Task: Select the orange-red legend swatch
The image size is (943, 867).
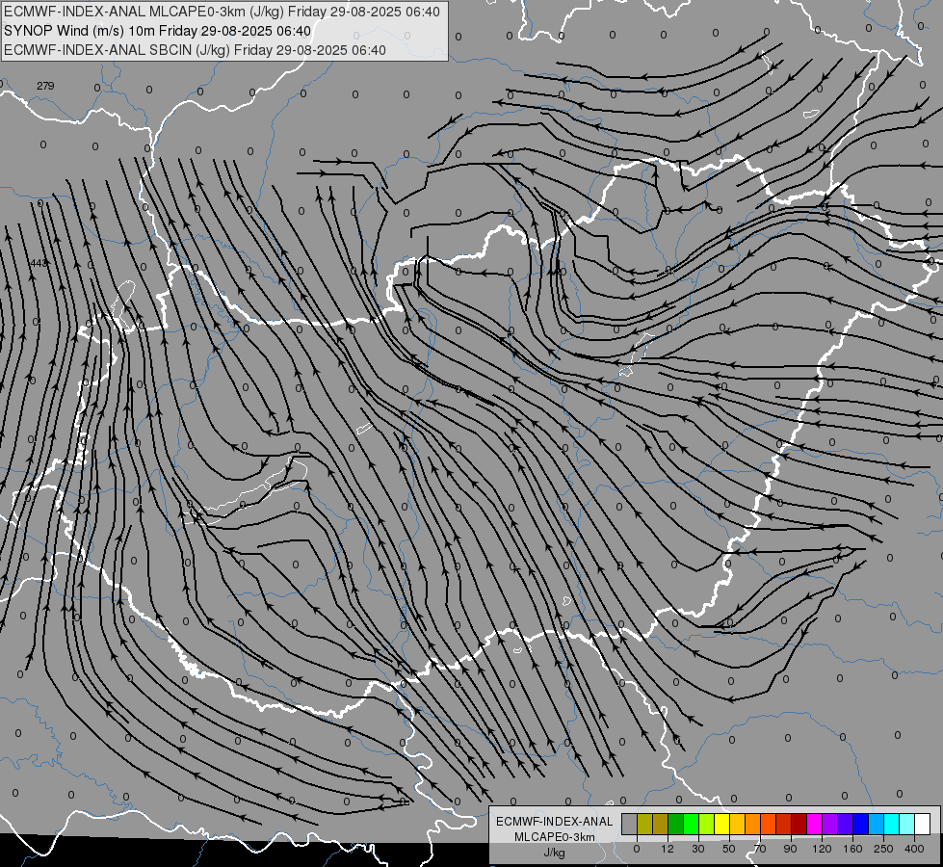Action: (768, 824)
